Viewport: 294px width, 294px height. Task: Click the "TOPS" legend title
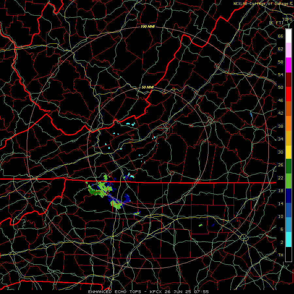(x=287, y=19)
